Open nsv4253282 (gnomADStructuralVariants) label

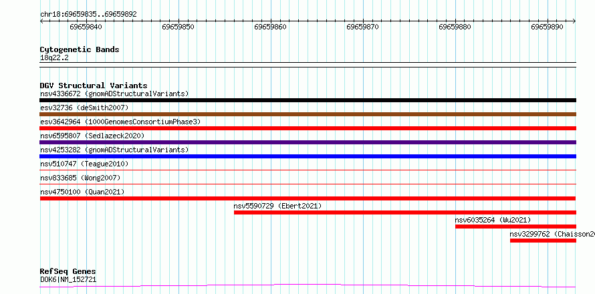pyautogui.click(x=114, y=150)
